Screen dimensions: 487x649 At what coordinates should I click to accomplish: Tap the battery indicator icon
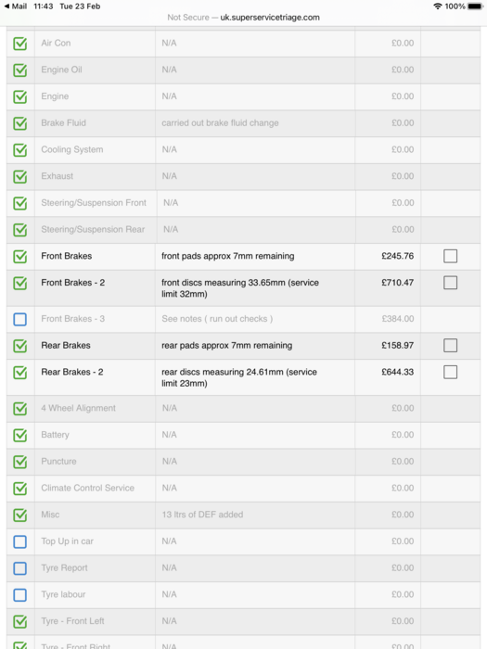475,6
